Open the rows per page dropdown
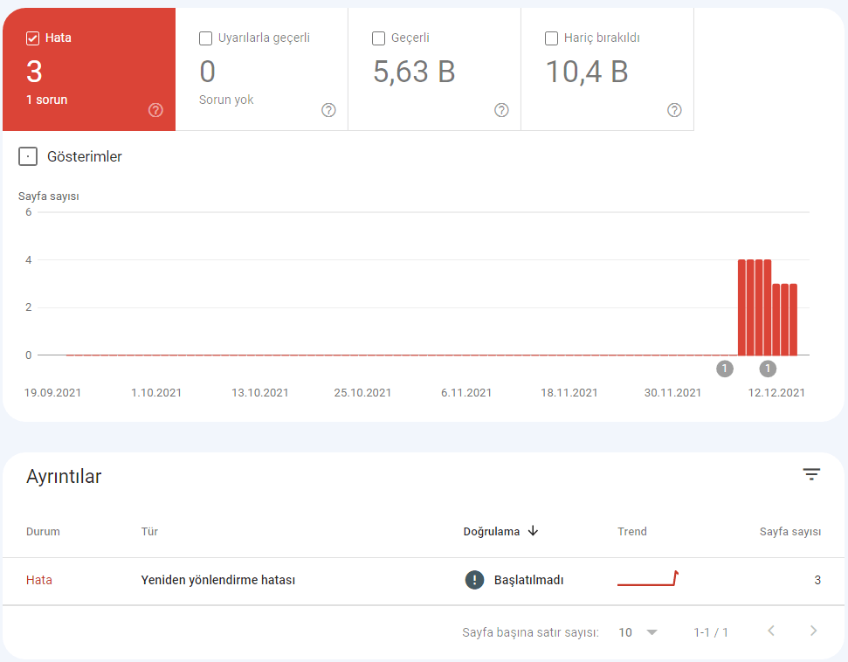Image resolution: width=848 pixels, height=662 pixels. click(638, 632)
